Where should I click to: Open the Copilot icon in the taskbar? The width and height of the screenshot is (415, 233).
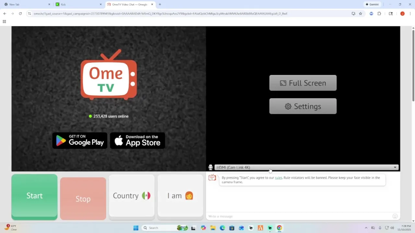203,228
